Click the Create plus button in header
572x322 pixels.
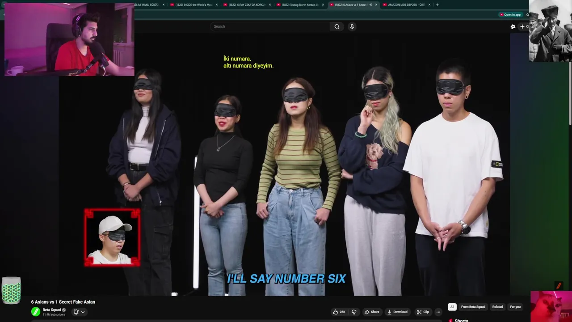click(x=522, y=26)
